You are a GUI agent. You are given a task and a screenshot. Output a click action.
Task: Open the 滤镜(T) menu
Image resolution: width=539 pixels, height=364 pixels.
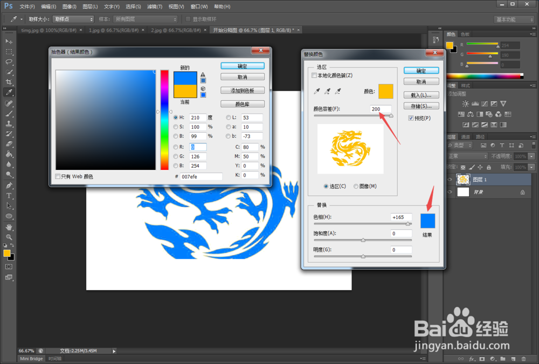(x=154, y=6)
